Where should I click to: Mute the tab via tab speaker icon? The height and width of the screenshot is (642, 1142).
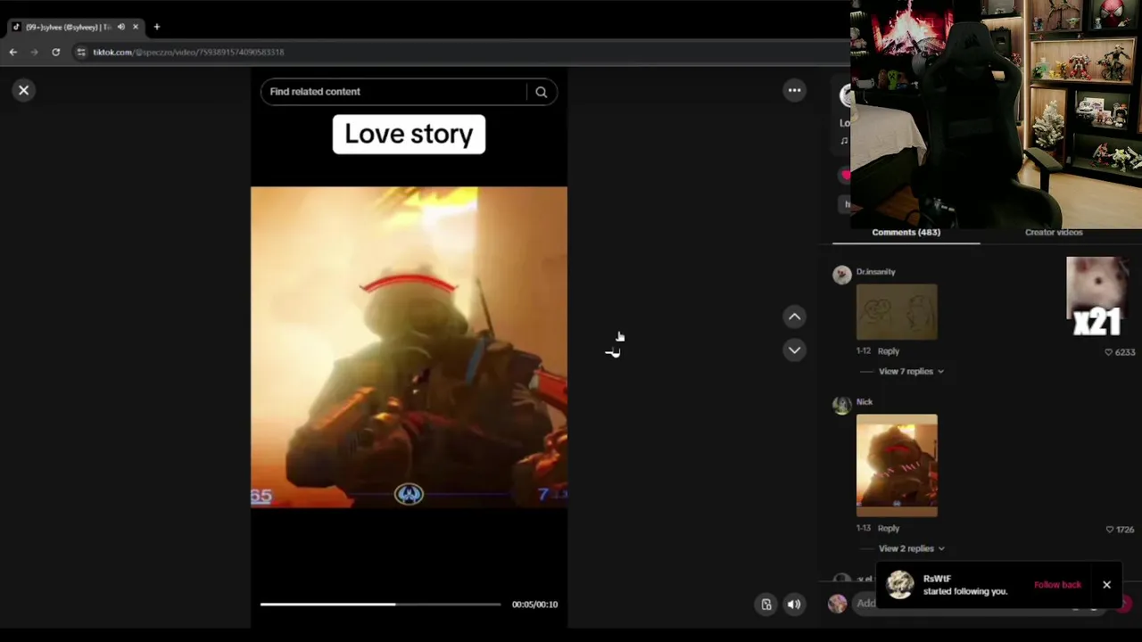(x=121, y=27)
